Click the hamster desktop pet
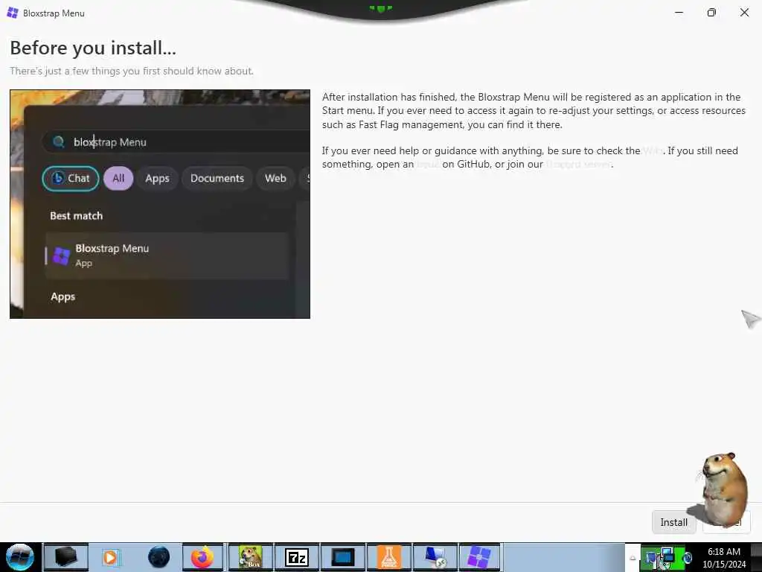Screen dimensions: 762x572 [723, 489]
